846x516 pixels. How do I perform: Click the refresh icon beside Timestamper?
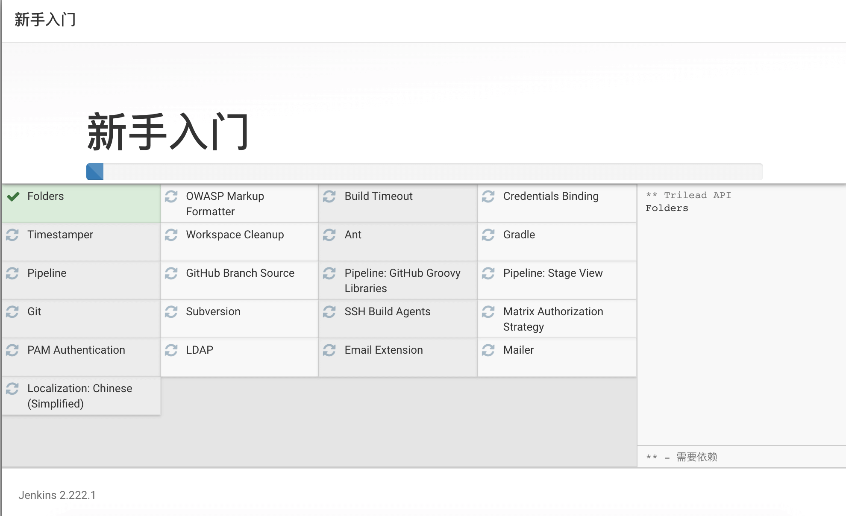point(12,235)
